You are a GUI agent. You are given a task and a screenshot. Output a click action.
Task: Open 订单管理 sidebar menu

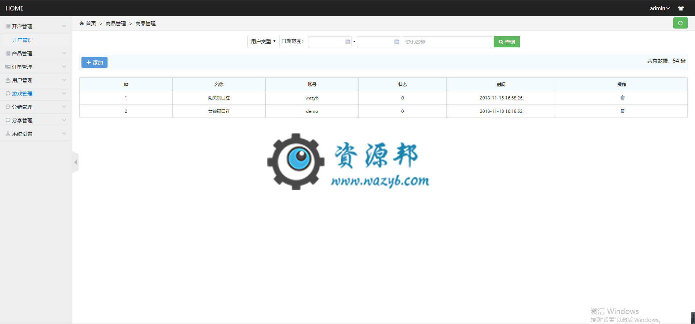coord(36,67)
